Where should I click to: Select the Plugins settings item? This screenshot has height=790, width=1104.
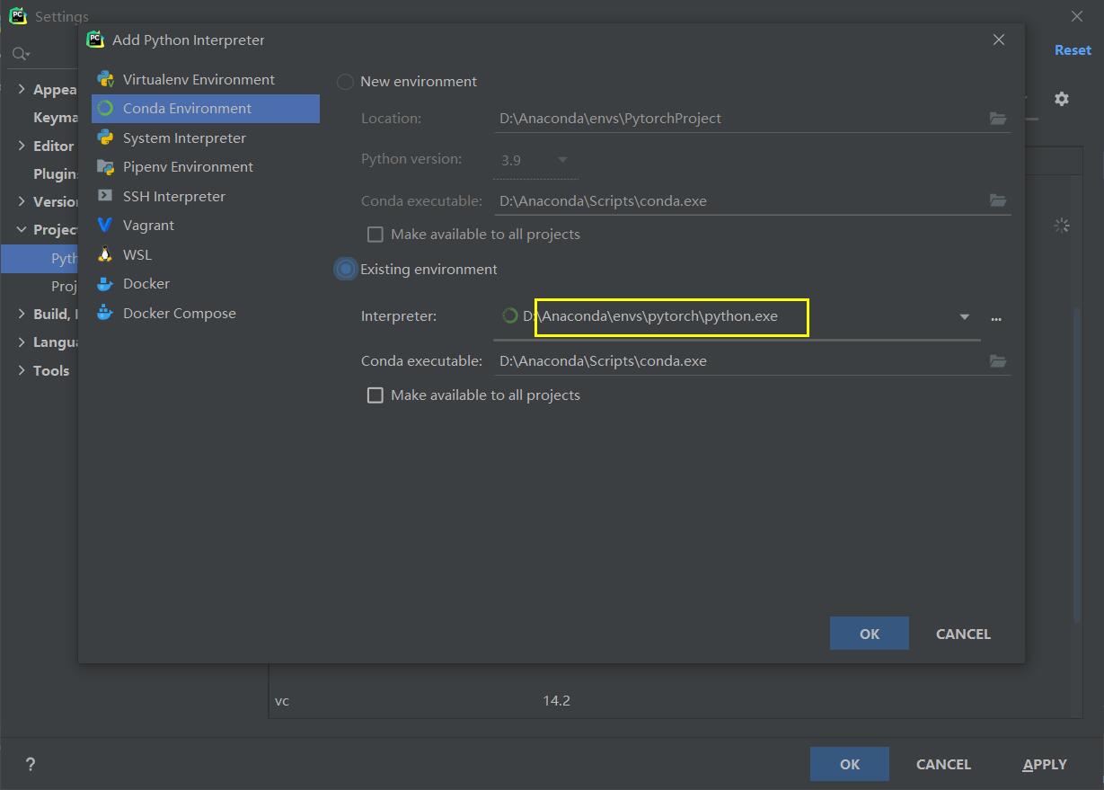[56, 173]
